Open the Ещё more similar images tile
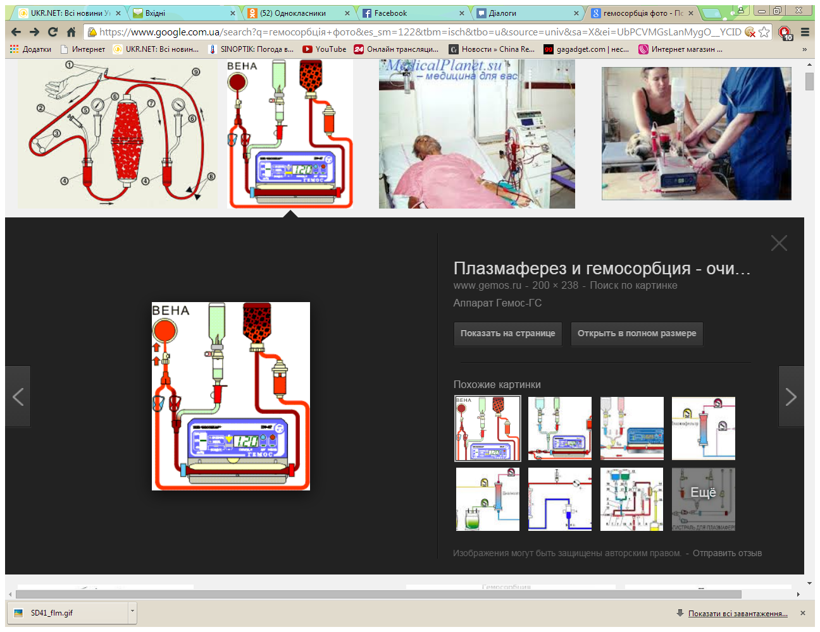The image size is (820, 632). click(x=704, y=499)
